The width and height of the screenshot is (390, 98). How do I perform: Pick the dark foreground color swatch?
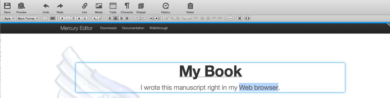pos(53,18)
